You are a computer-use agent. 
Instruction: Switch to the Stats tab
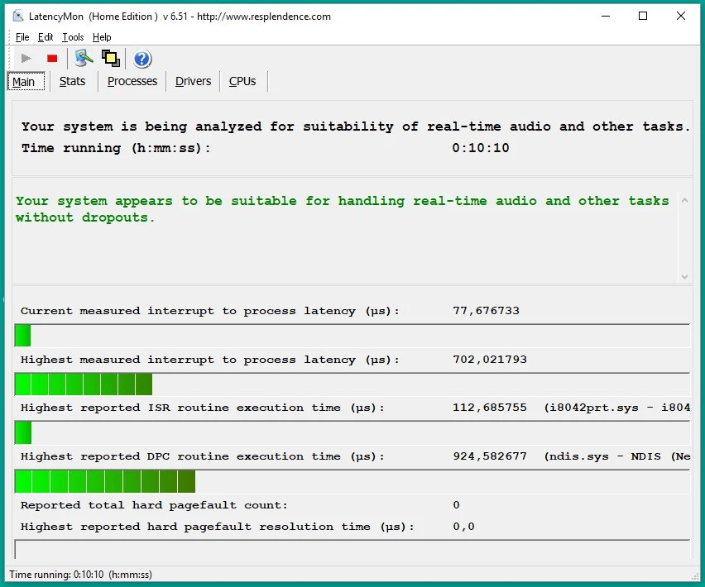pos(72,81)
